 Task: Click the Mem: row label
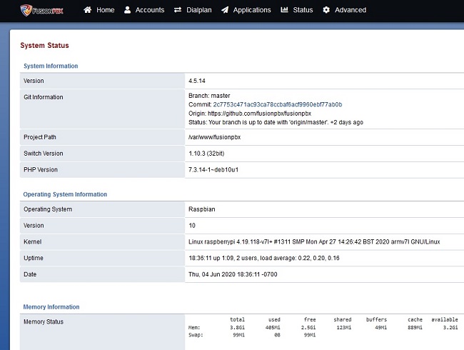tap(194, 327)
